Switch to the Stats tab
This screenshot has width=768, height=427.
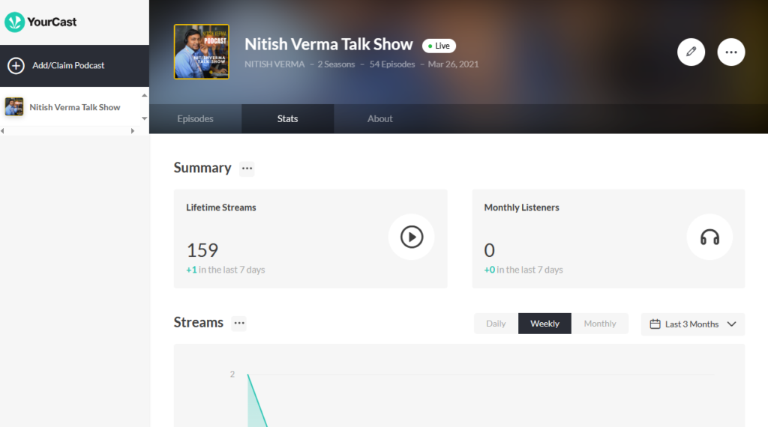[x=287, y=119]
